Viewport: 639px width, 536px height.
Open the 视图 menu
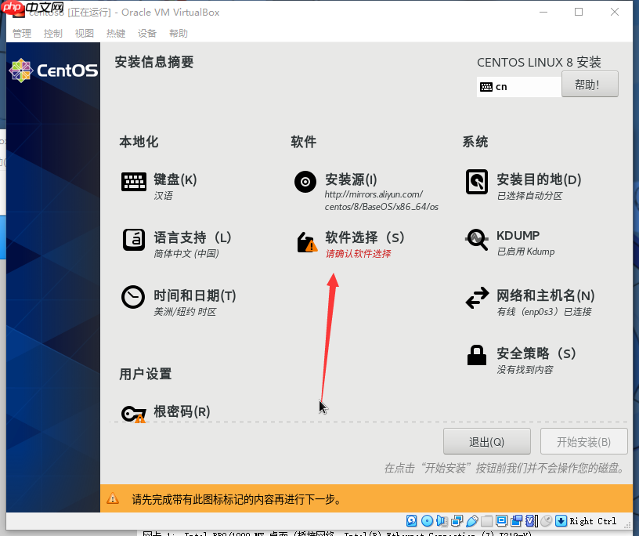85,33
